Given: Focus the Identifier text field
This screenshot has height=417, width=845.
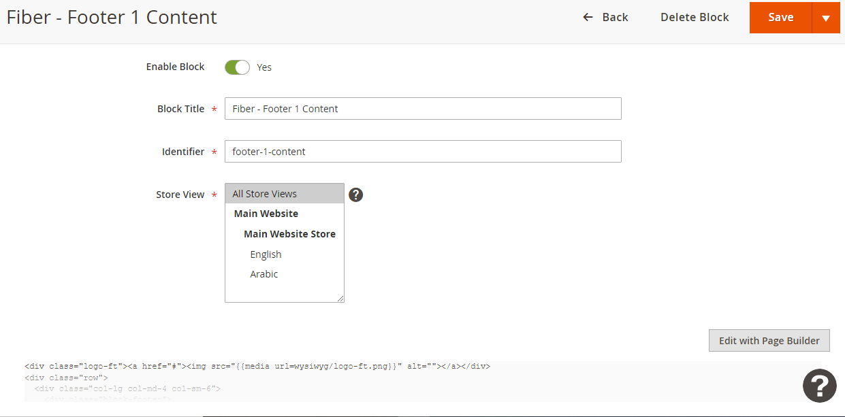Looking at the screenshot, I should 423,152.
